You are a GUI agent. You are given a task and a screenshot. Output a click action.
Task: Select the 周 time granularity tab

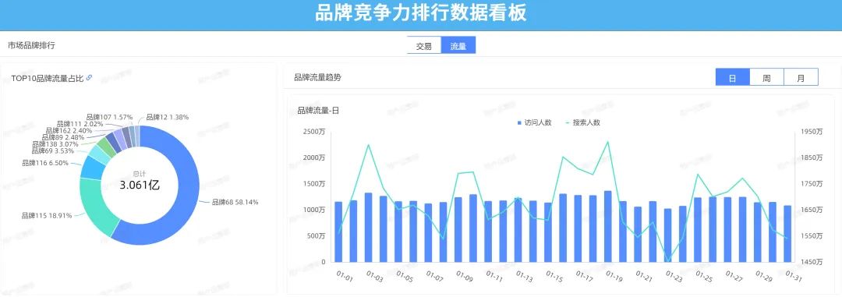(767, 77)
